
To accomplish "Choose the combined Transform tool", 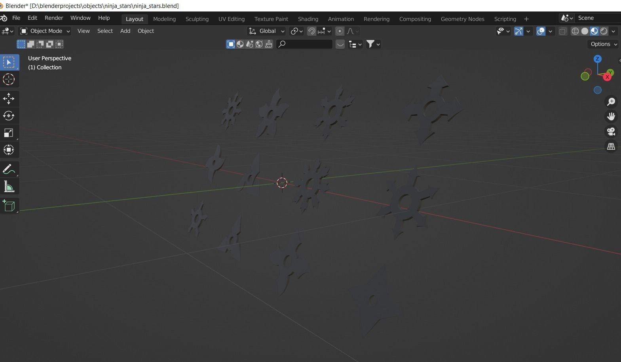I will [9, 150].
